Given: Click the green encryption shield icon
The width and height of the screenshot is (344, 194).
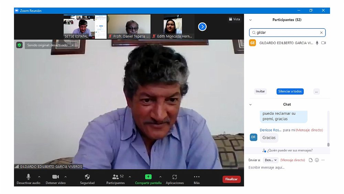Looking at the screenshot, I should click(x=20, y=45).
